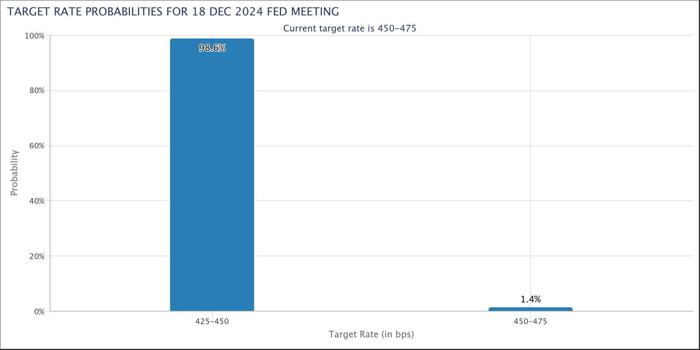Click the tall 425–450 probability bar
This screenshot has width=700, height=350.
[x=212, y=175]
